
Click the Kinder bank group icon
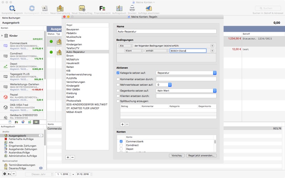[x=6, y=36]
